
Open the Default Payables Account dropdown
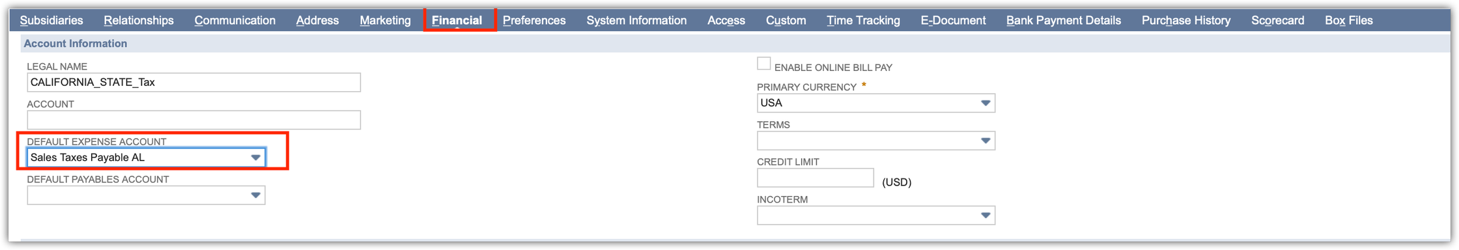tap(146, 195)
